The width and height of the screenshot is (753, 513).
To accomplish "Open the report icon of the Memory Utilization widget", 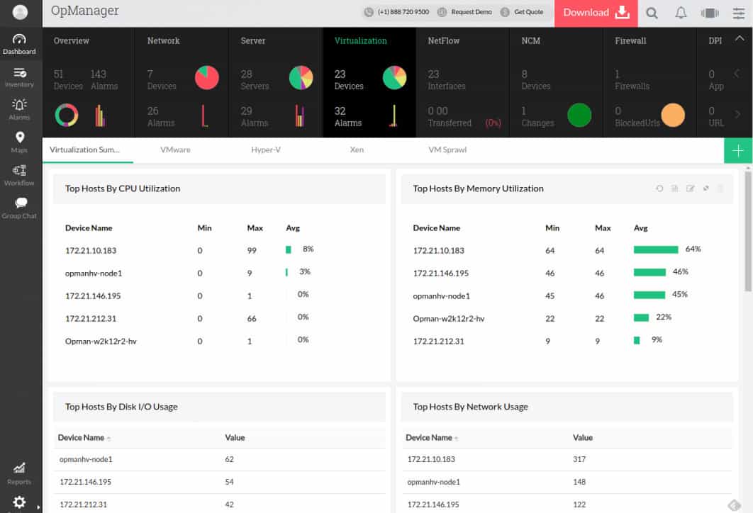I will point(675,188).
